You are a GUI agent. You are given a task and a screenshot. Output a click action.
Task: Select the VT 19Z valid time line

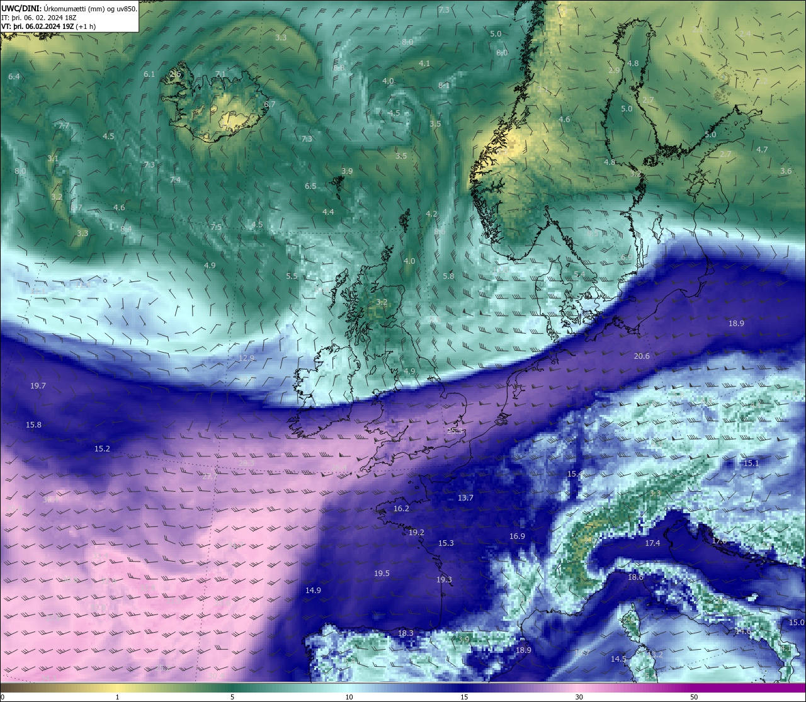pos(48,26)
